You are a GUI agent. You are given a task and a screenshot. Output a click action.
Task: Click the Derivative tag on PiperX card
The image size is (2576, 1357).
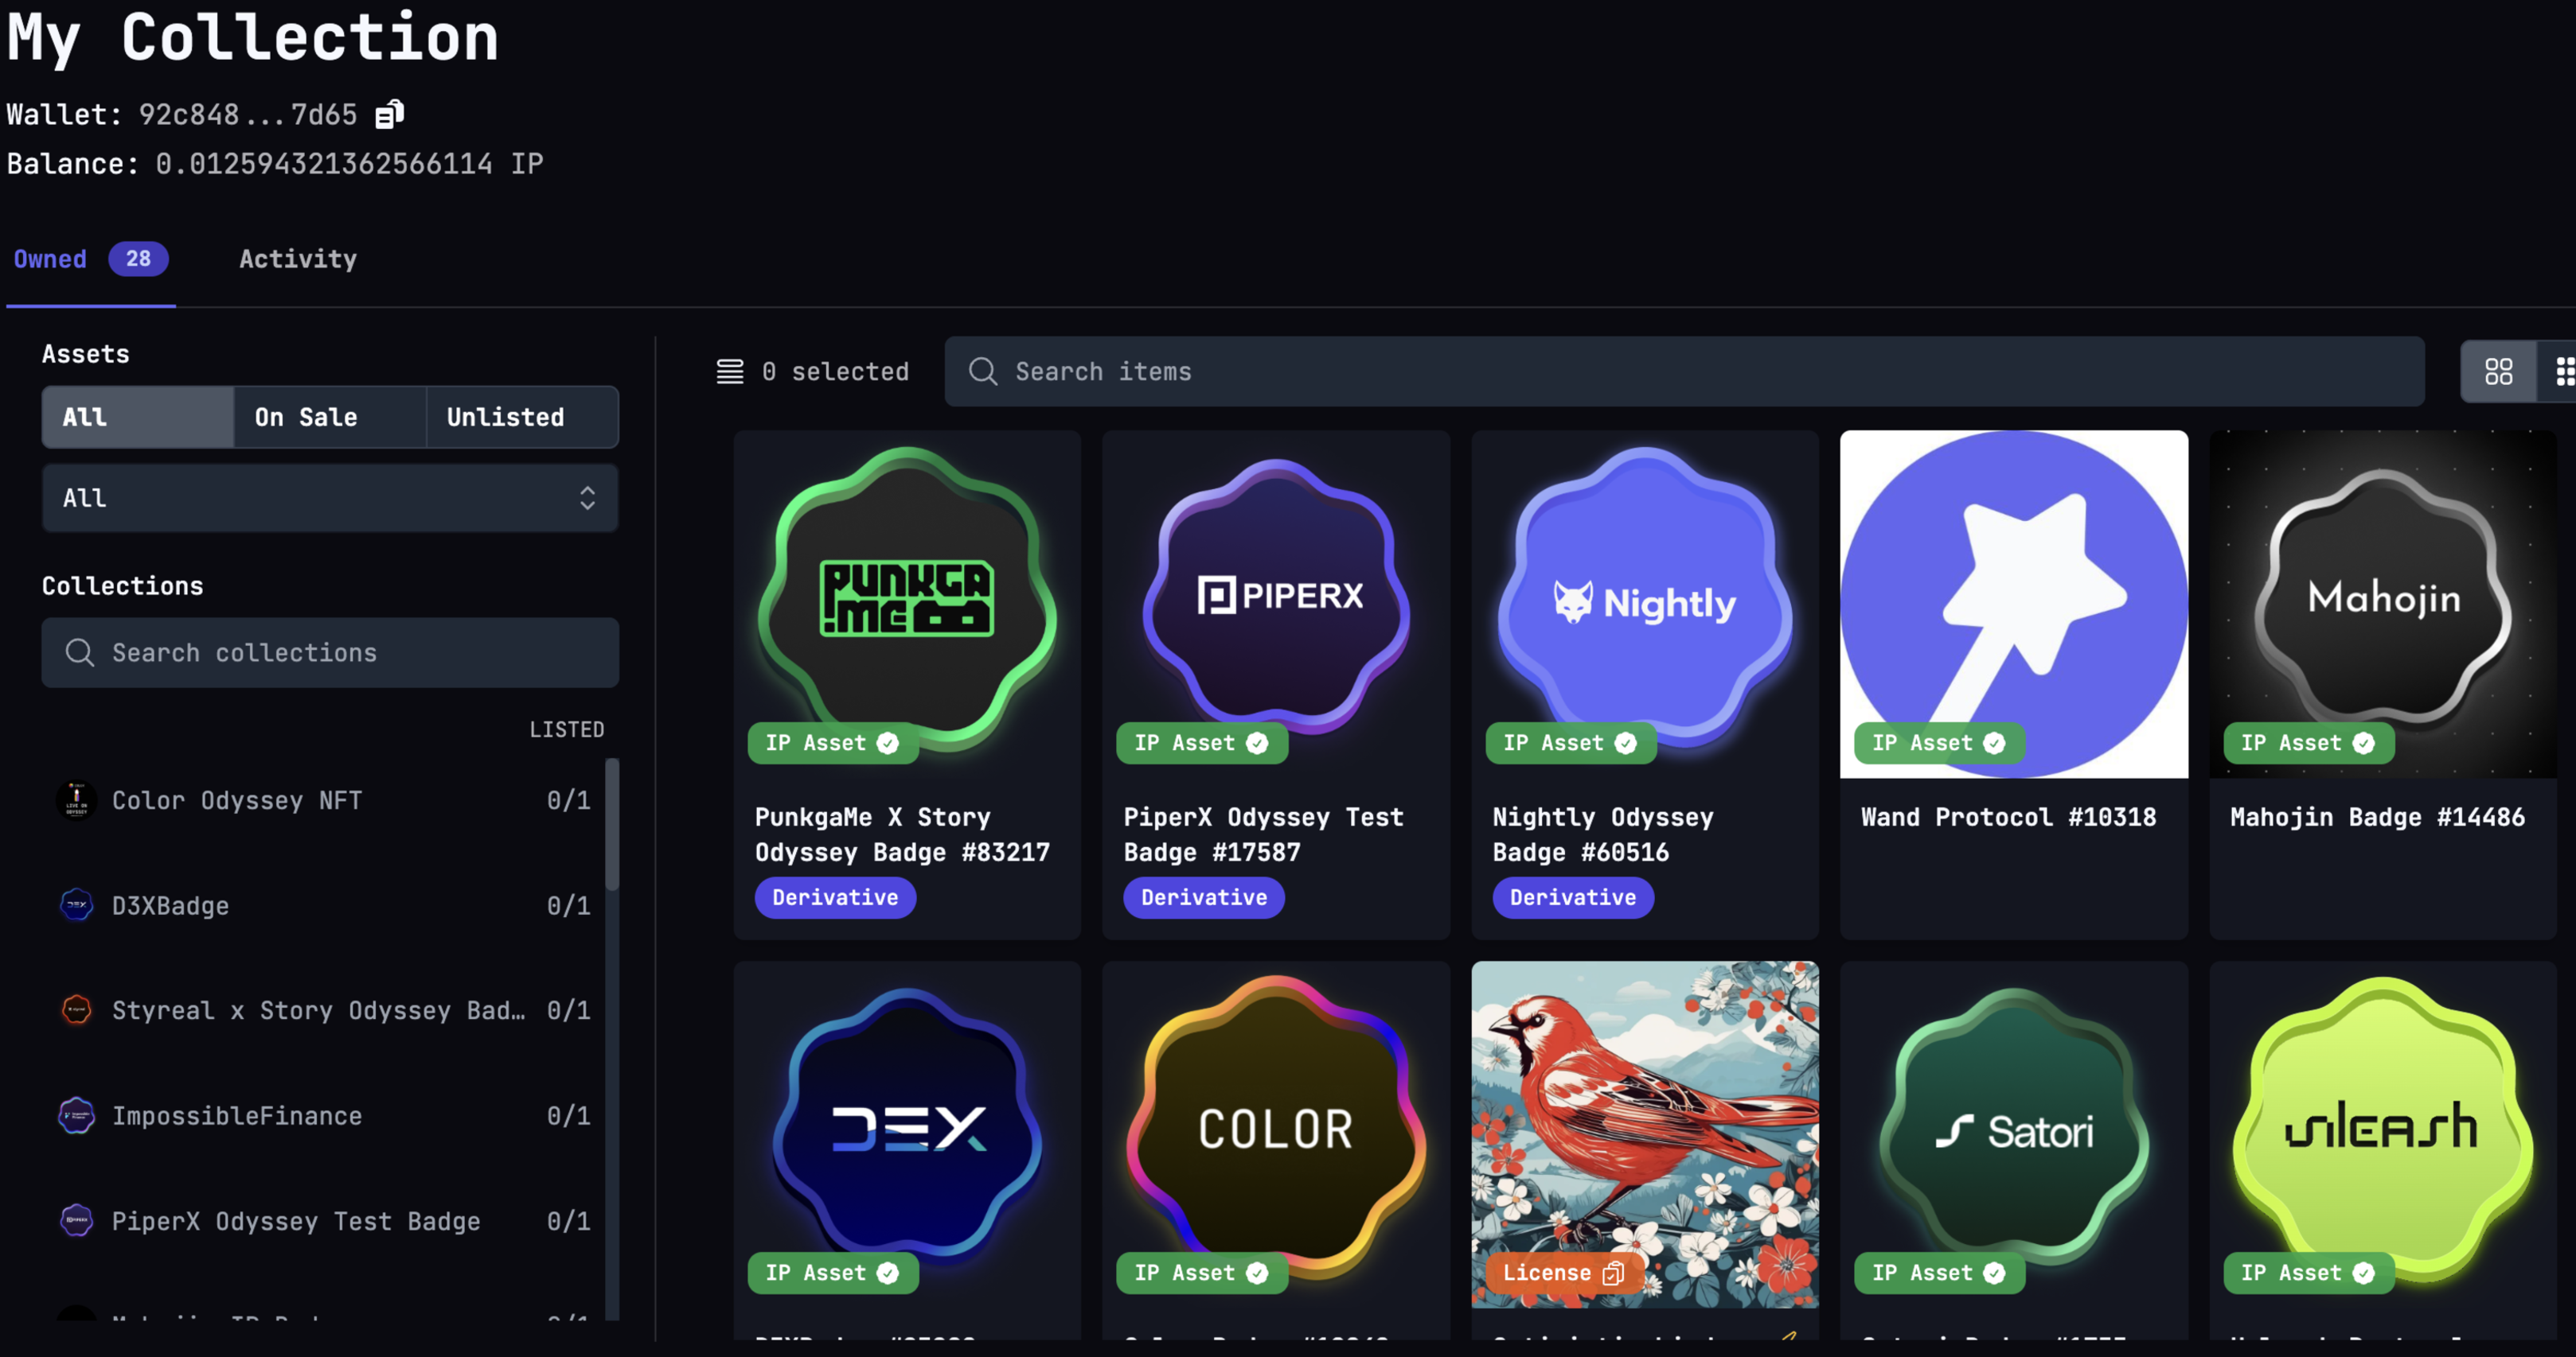coord(1204,897)
